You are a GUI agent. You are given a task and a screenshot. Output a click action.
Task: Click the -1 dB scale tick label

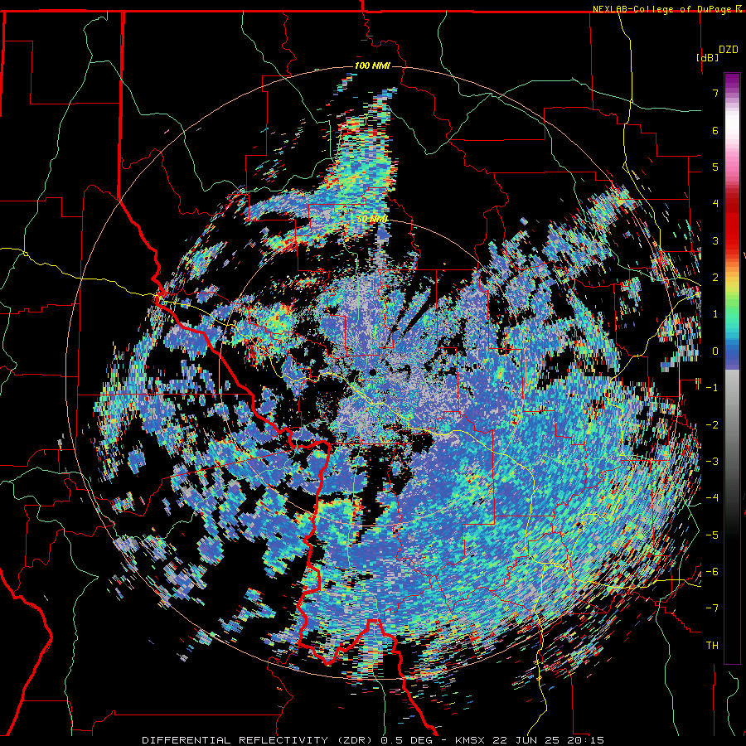click(x=712, y=388)
